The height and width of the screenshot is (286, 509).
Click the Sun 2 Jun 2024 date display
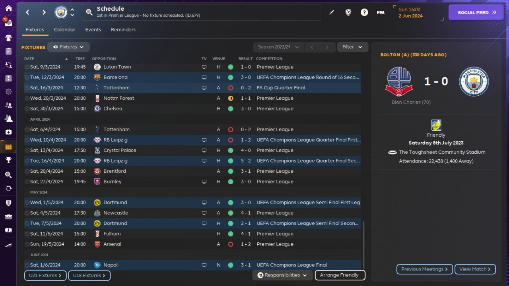pos(410,13)
